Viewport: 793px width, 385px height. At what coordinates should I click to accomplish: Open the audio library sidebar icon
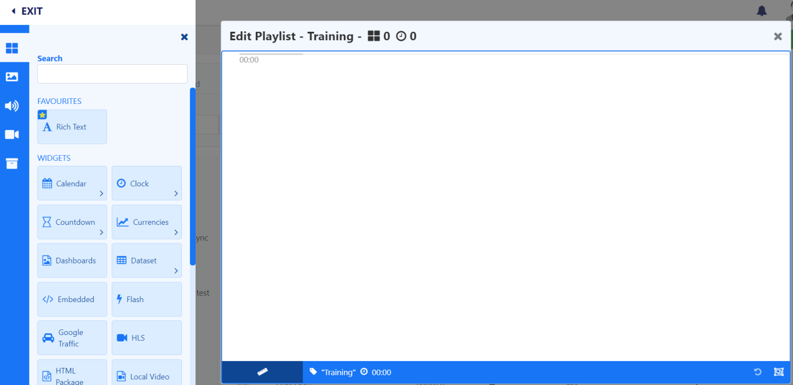pyautogui.click(x=12, y=106)
